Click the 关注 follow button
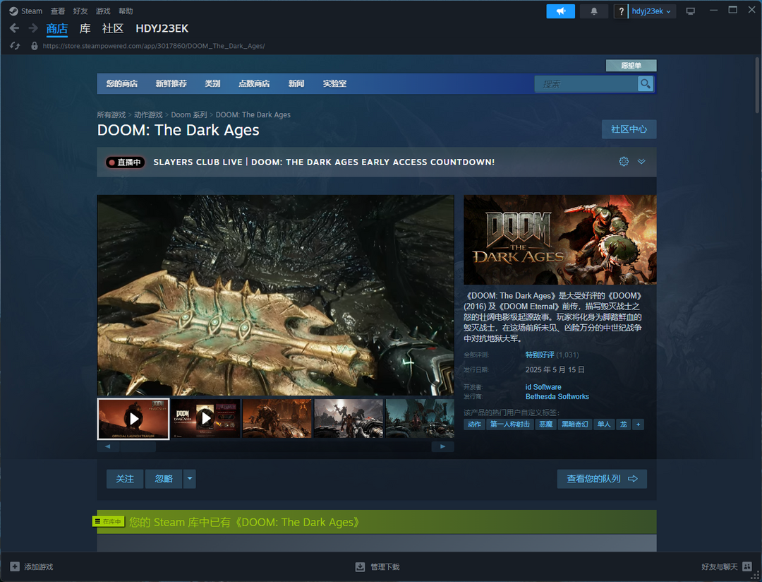Image resolution: width=762 pixels, height=582 pixels. [125, 479]
